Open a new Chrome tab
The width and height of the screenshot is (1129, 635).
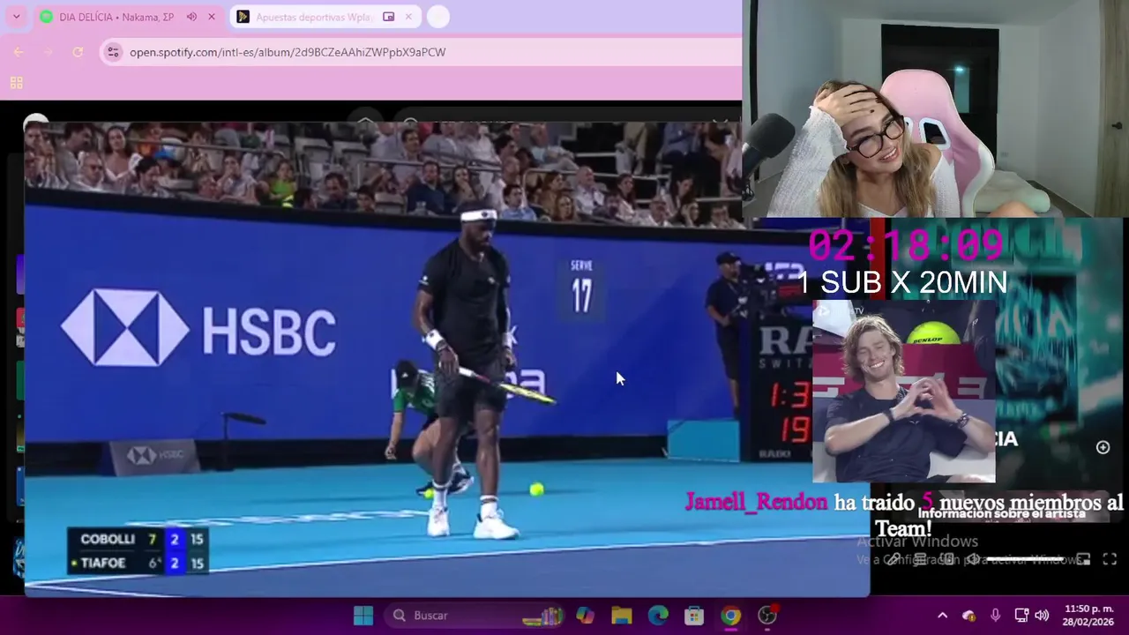click(x=438, y=17)
